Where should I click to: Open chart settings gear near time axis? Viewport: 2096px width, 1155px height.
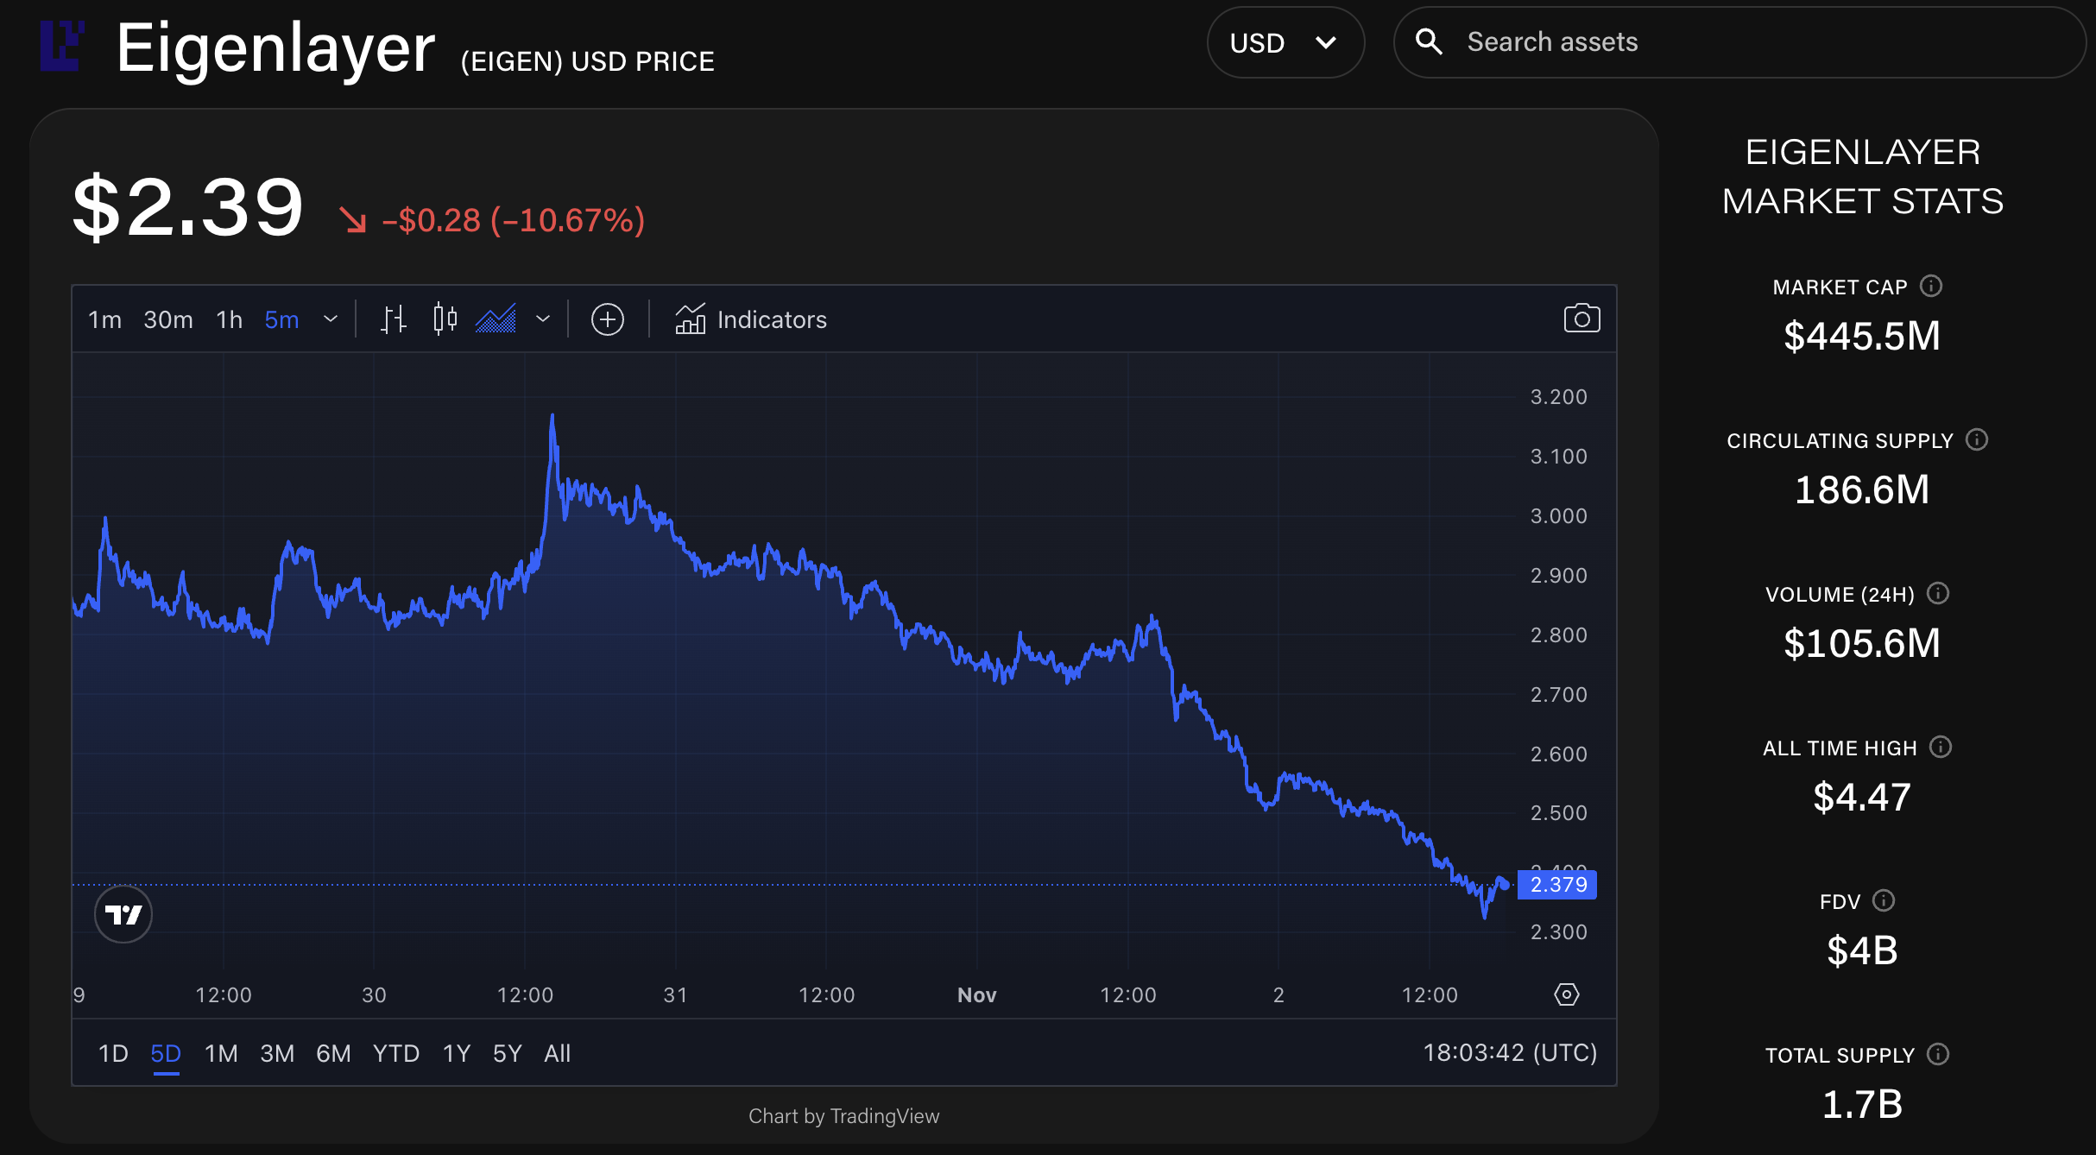click(1566, 994)
